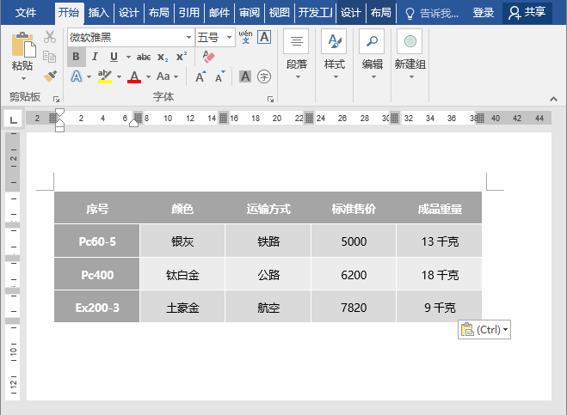Click the phonetic guide wén icon
The width and height of the screenshot is (567, 415).
click(x=244, y=37)
